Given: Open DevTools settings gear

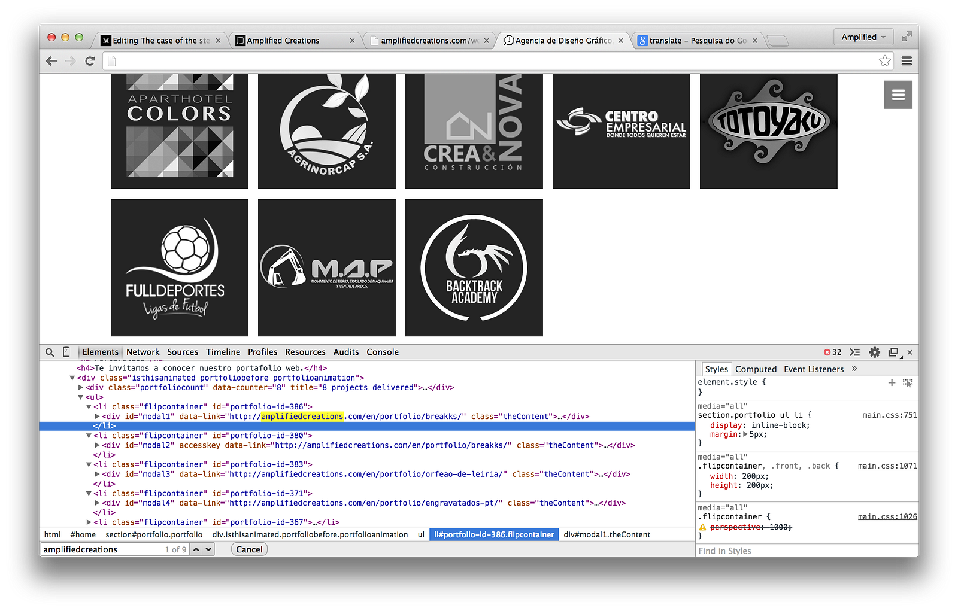Looking at the screenshot, I should (875, 352).
